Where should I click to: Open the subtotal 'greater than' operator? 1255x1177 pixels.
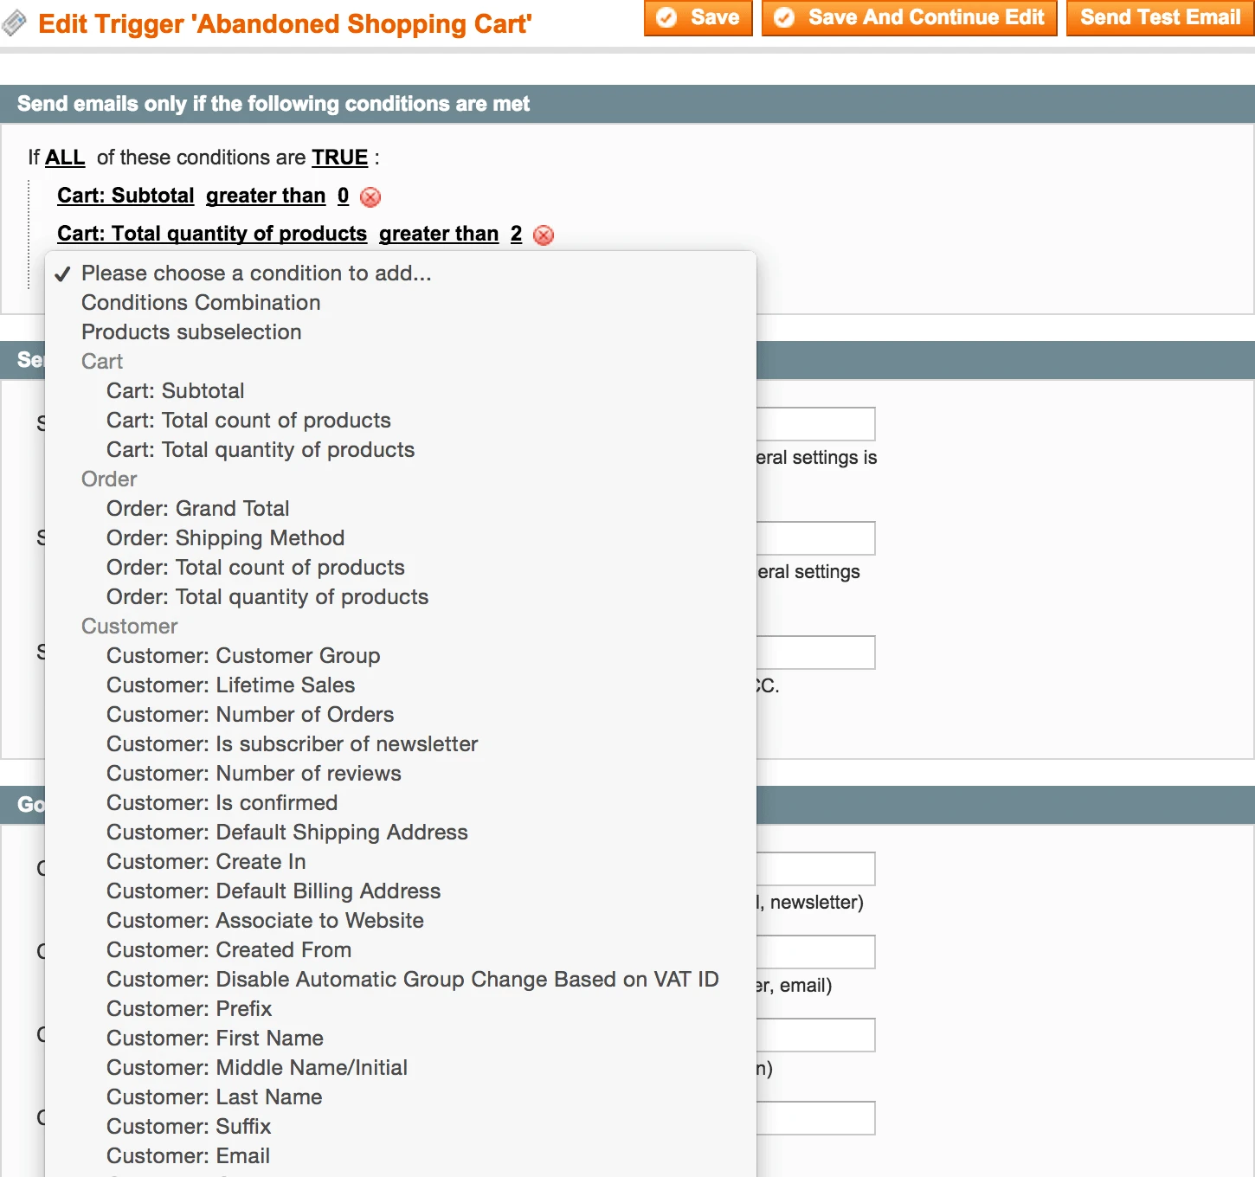pyautogui.click(x=266, y=196)
